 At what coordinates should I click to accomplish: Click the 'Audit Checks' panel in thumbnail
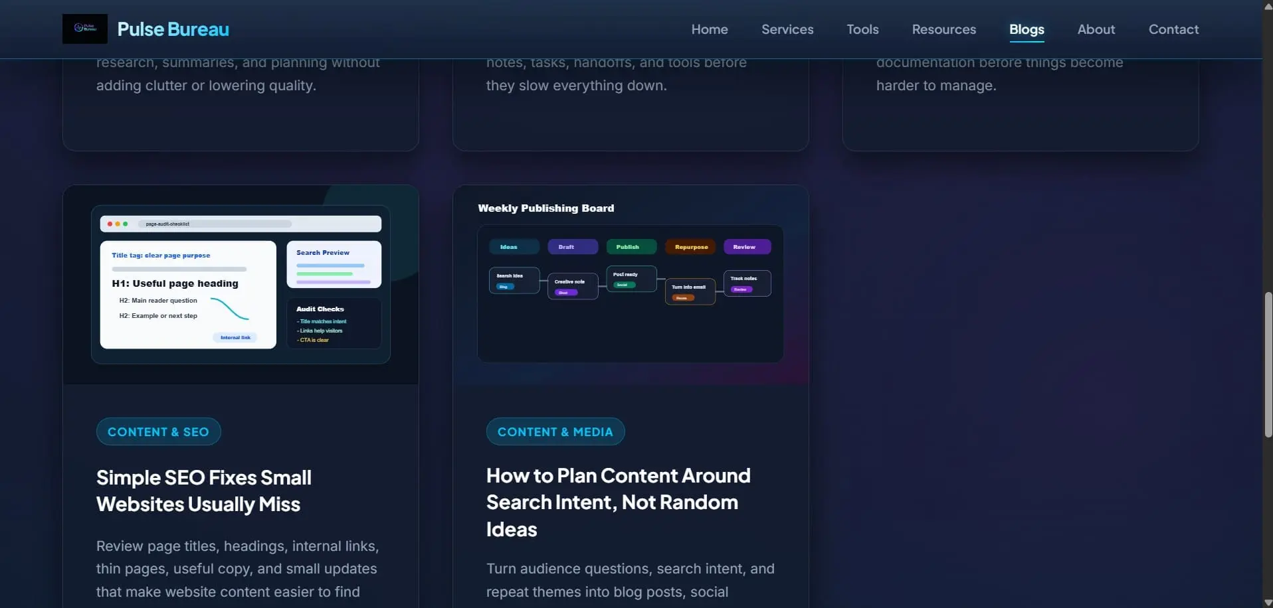(334, 323)
